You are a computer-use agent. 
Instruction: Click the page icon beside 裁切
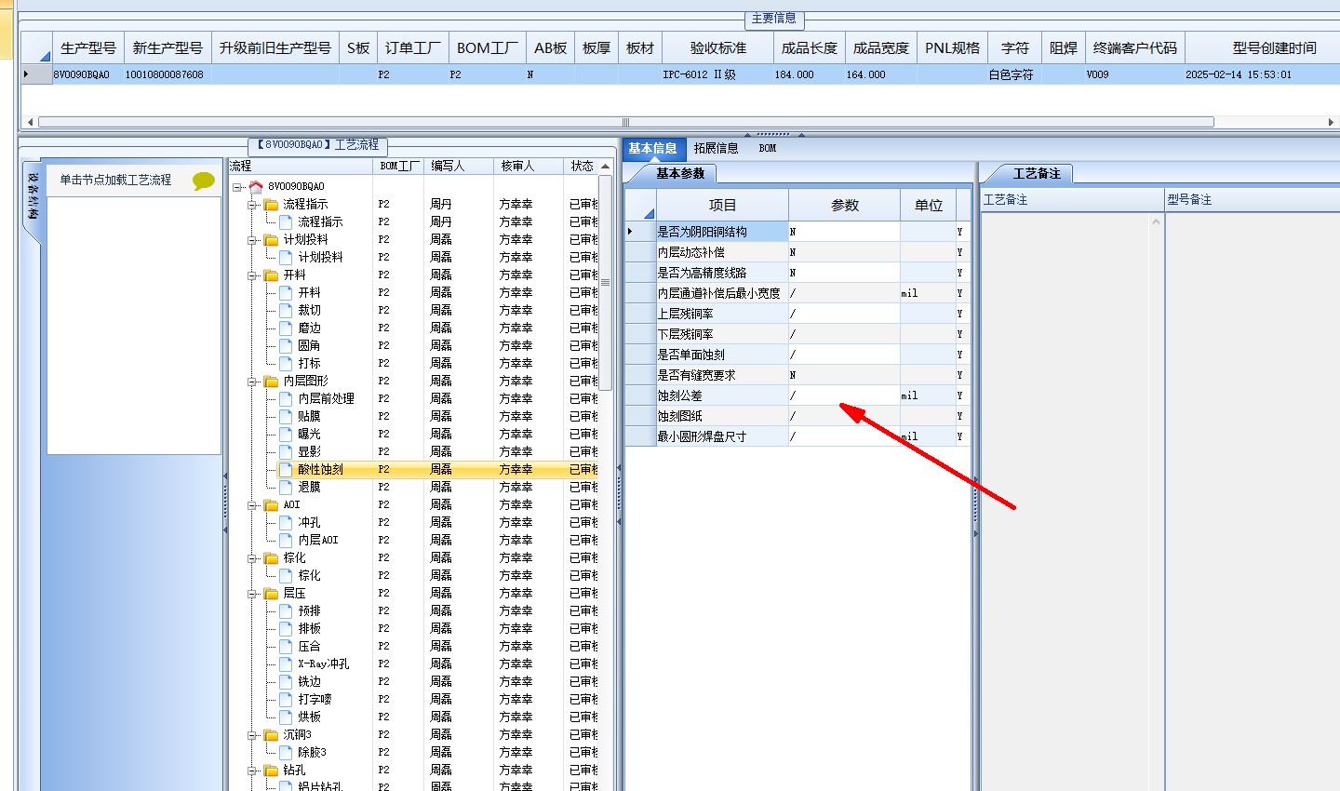tap(287, 310)
